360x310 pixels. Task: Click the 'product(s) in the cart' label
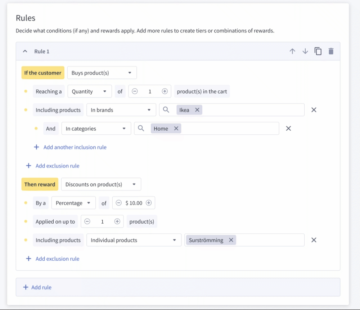(202, 91)
